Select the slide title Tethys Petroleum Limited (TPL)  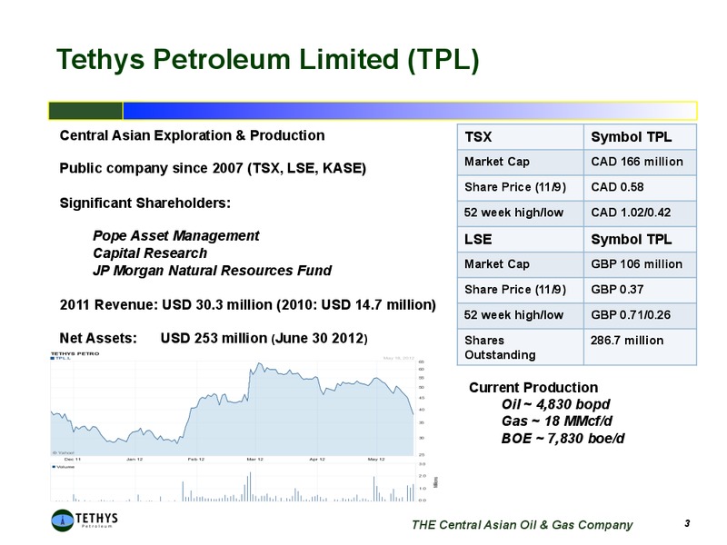267,59
